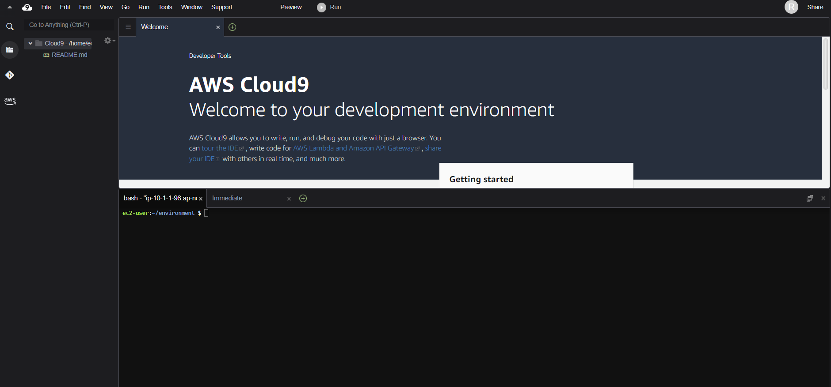Open the Go menu
Viewport: 831px width, 387px height.
click(x=126, y=7)
